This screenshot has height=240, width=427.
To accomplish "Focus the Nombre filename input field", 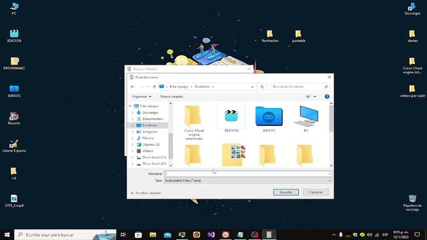I will (246, 173).
